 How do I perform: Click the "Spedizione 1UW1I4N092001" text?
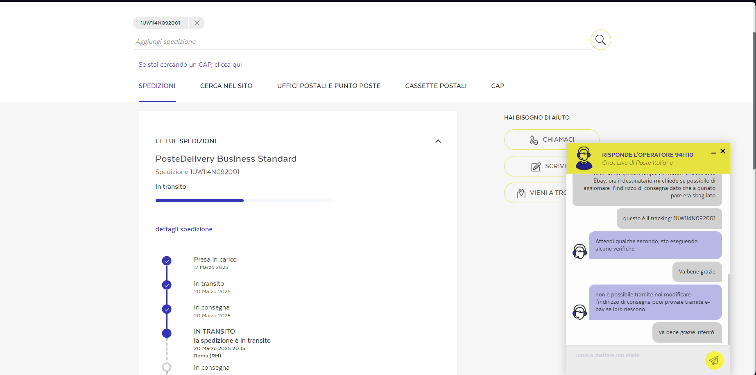(197, 172)
